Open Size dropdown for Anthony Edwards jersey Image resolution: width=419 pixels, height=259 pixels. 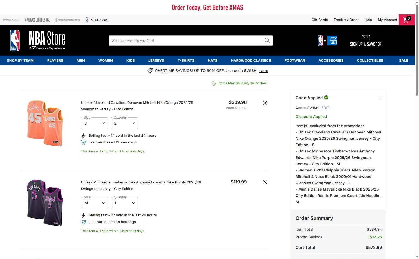click(x=94, y=203)
